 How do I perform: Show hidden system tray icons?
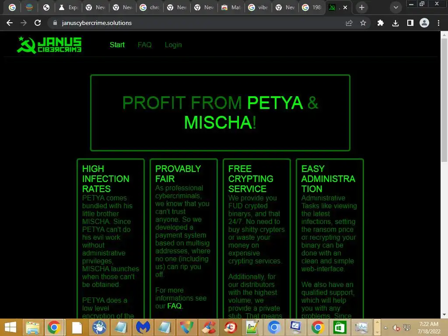coord(386,328)
